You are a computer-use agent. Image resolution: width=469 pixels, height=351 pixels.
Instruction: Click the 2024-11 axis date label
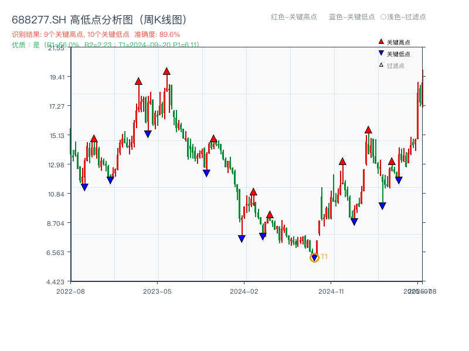pos(332,291)
